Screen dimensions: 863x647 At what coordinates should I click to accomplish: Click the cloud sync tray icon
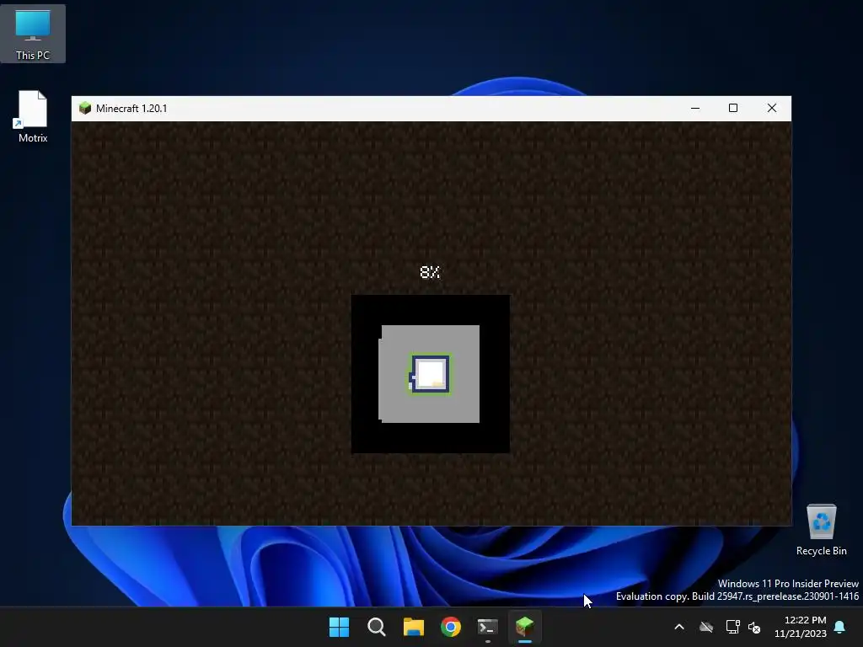[x=706, y=627]
